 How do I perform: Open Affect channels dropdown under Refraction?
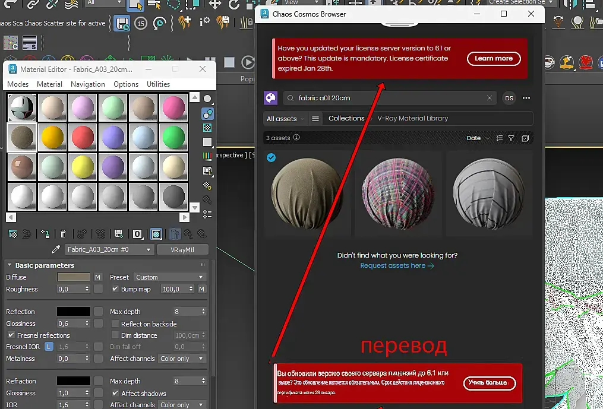[182, 404]
